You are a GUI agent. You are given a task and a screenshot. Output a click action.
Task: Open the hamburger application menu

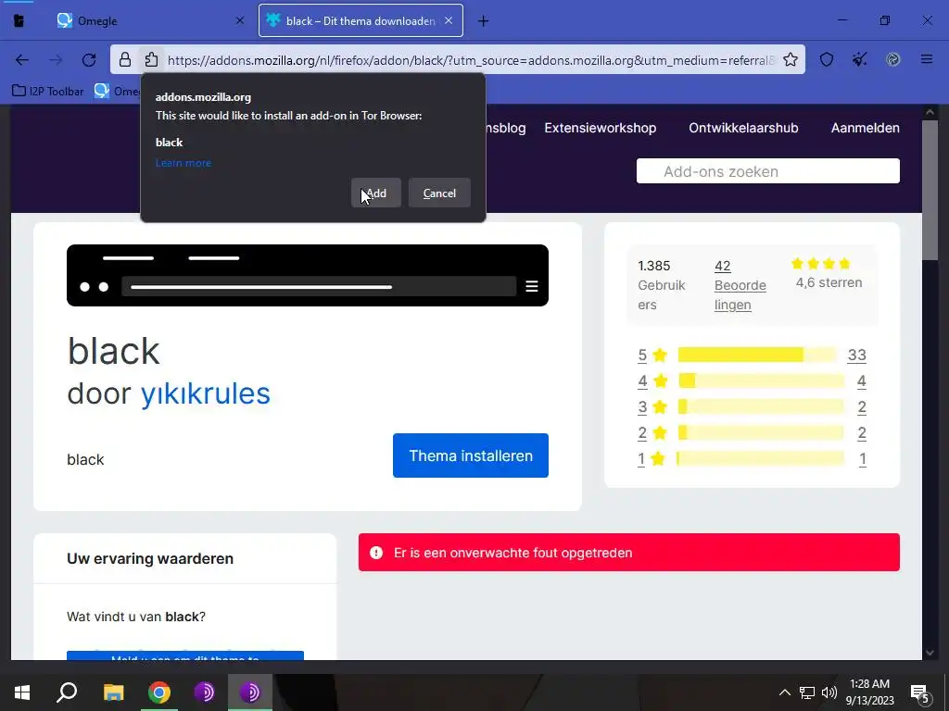coord(927,59)
